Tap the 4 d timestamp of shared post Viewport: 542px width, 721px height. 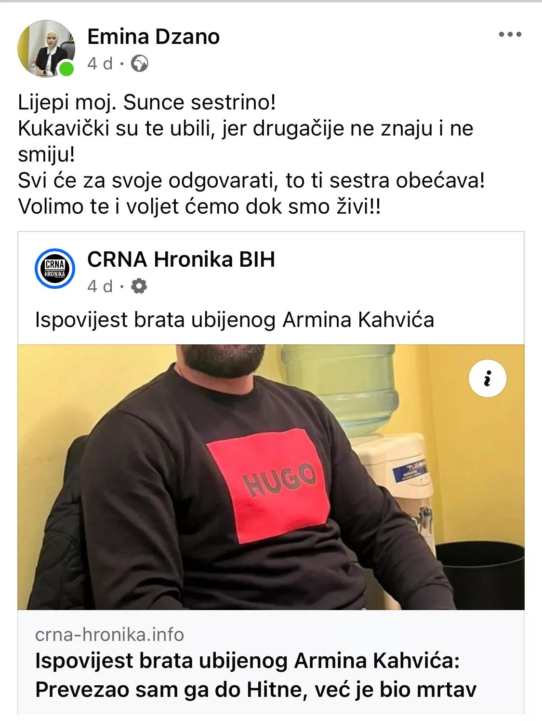[x=100, y=286]
